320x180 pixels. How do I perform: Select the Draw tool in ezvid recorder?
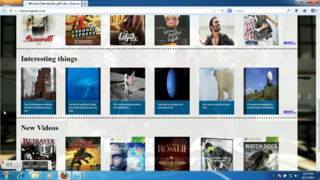44,164
